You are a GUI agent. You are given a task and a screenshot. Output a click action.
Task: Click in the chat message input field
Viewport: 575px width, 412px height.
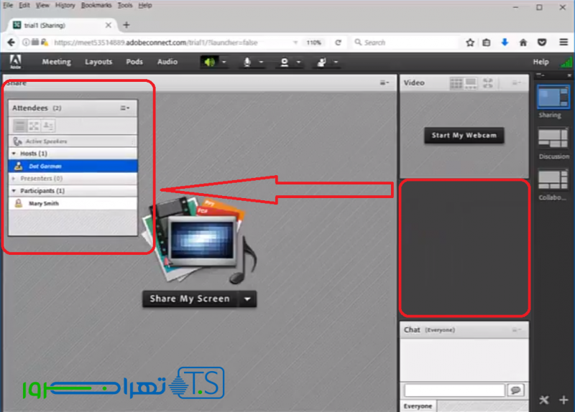click(454, 390)
